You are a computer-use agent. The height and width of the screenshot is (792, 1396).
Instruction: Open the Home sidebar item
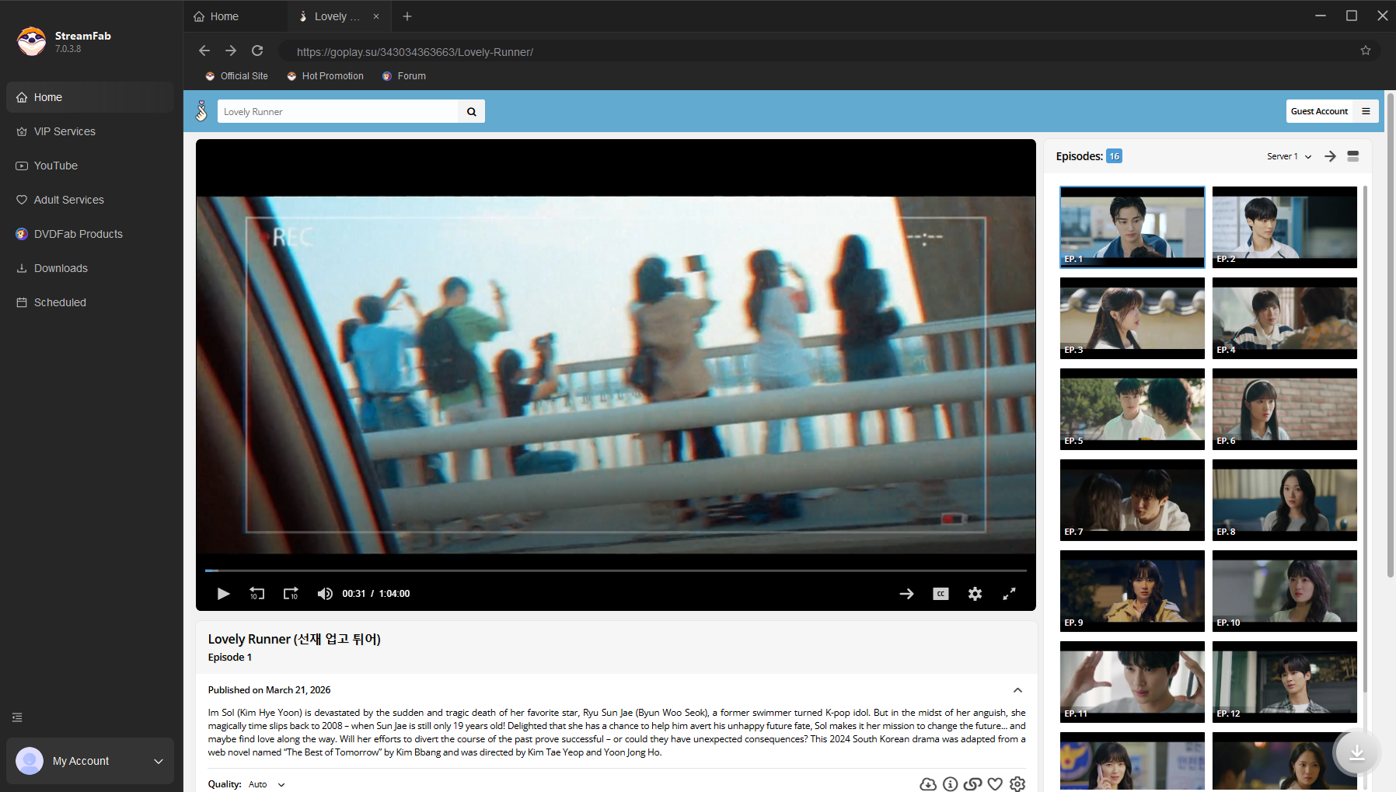tap(90, 97)
